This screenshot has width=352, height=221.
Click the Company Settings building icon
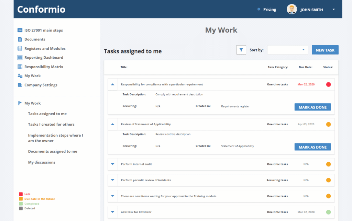click(20, 85)
